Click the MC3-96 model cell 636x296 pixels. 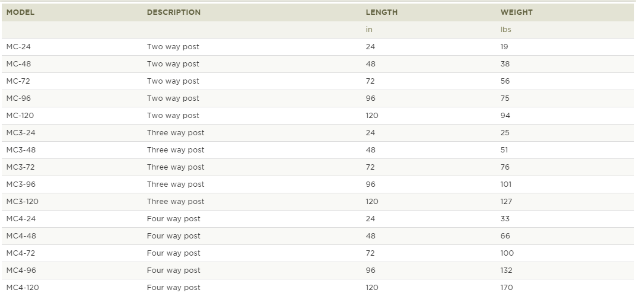(x=21, y=184)
